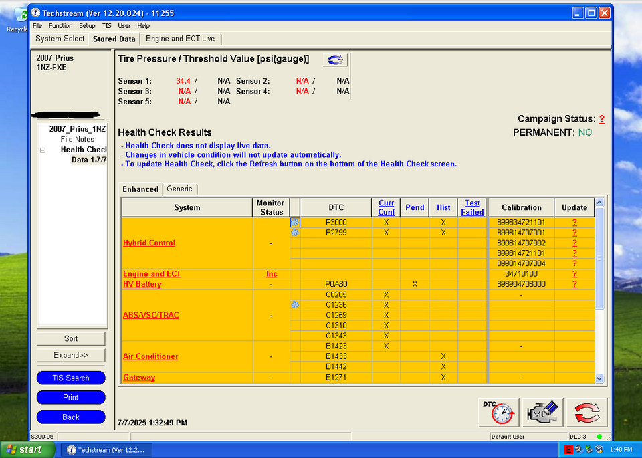Open the HV Battery system link
642x458 pixels.
click(x=142, y=284)
